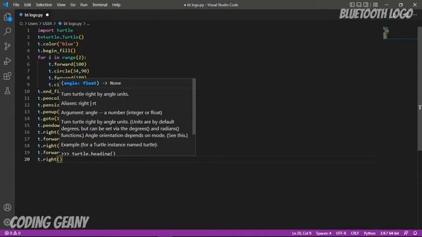Click the Users breadcrumb segment
The height and width of the screenshot is (237, 422).
click(33, 24)
